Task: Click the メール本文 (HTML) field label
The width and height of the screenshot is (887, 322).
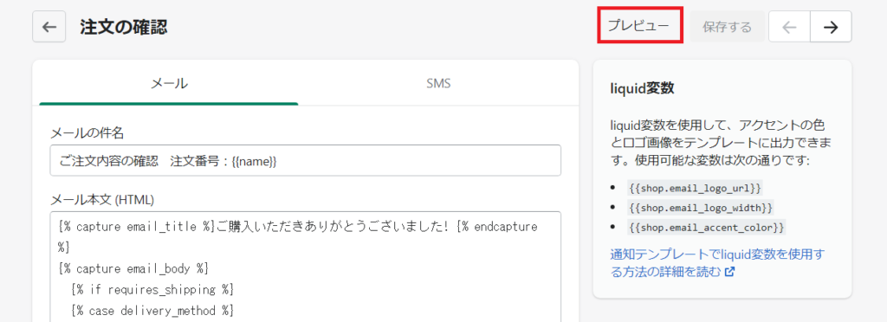Action: [102, 199]
